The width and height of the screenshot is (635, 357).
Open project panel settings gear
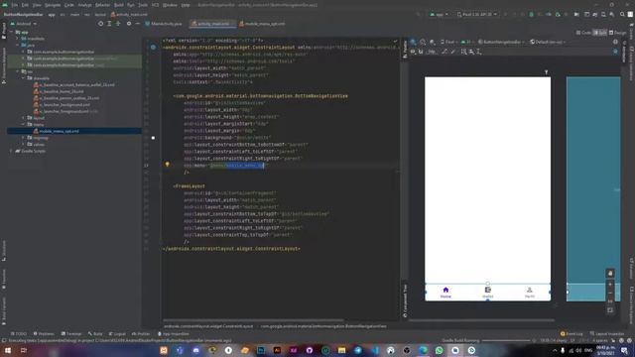point(129,24)
